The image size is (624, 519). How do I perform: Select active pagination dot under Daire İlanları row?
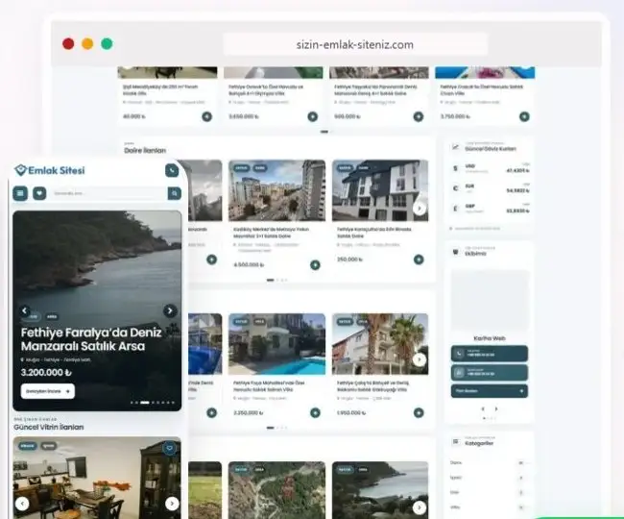(x=270, y=280)
